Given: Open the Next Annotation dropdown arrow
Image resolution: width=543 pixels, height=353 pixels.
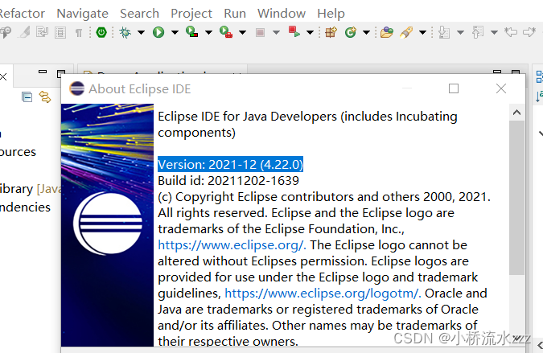Looking at the screenshot, I should [x=460, y=32].
